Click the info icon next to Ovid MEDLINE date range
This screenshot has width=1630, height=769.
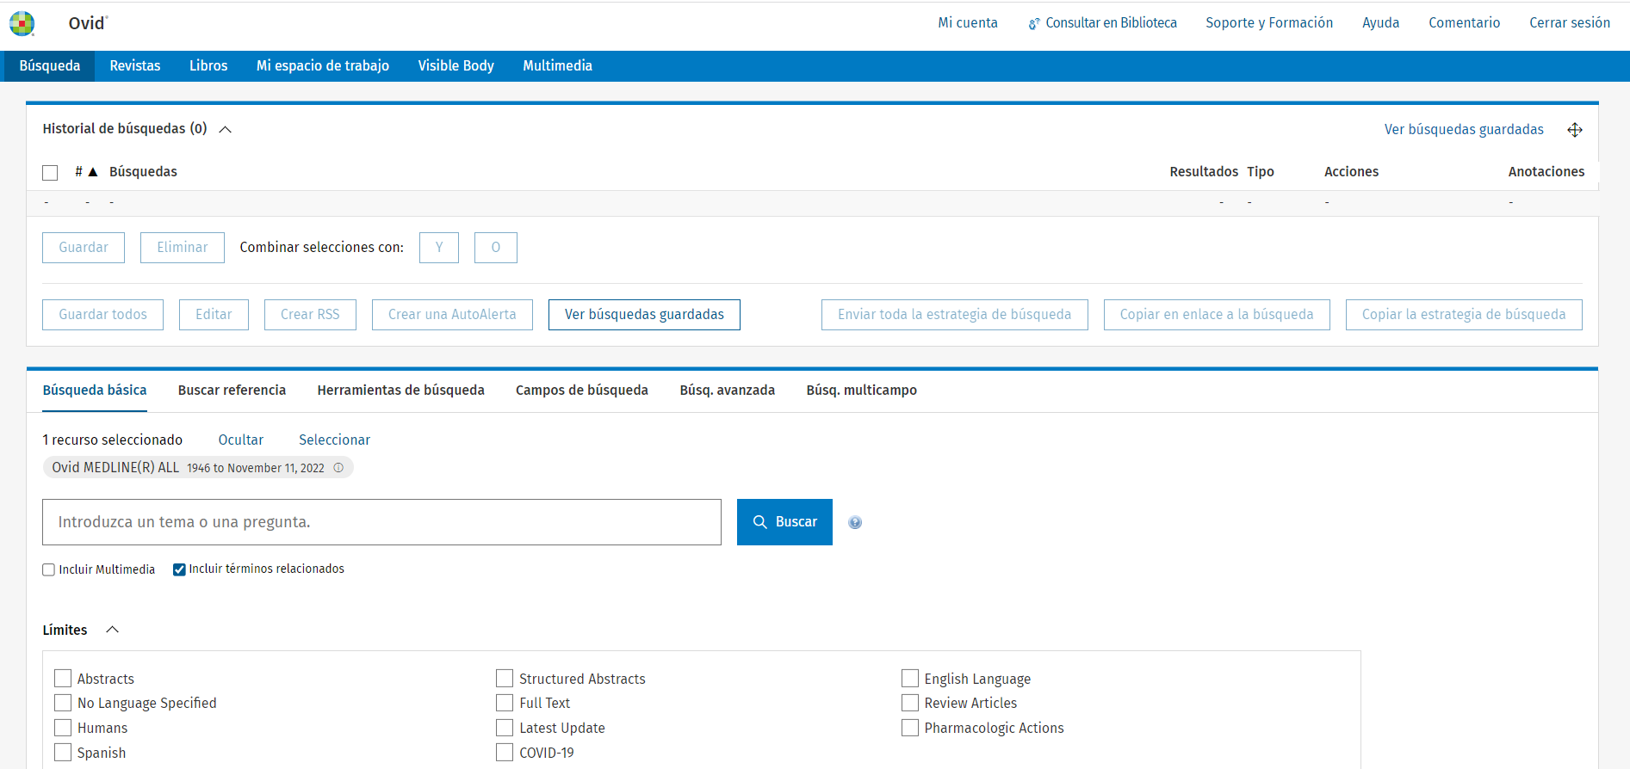tap(338, 468)
